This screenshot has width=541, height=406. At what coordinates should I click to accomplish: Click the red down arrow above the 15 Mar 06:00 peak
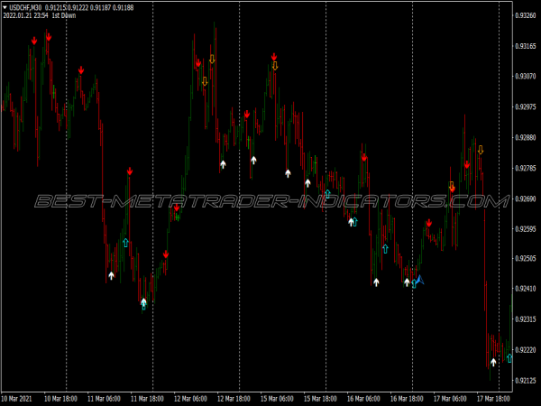[274, 57]
